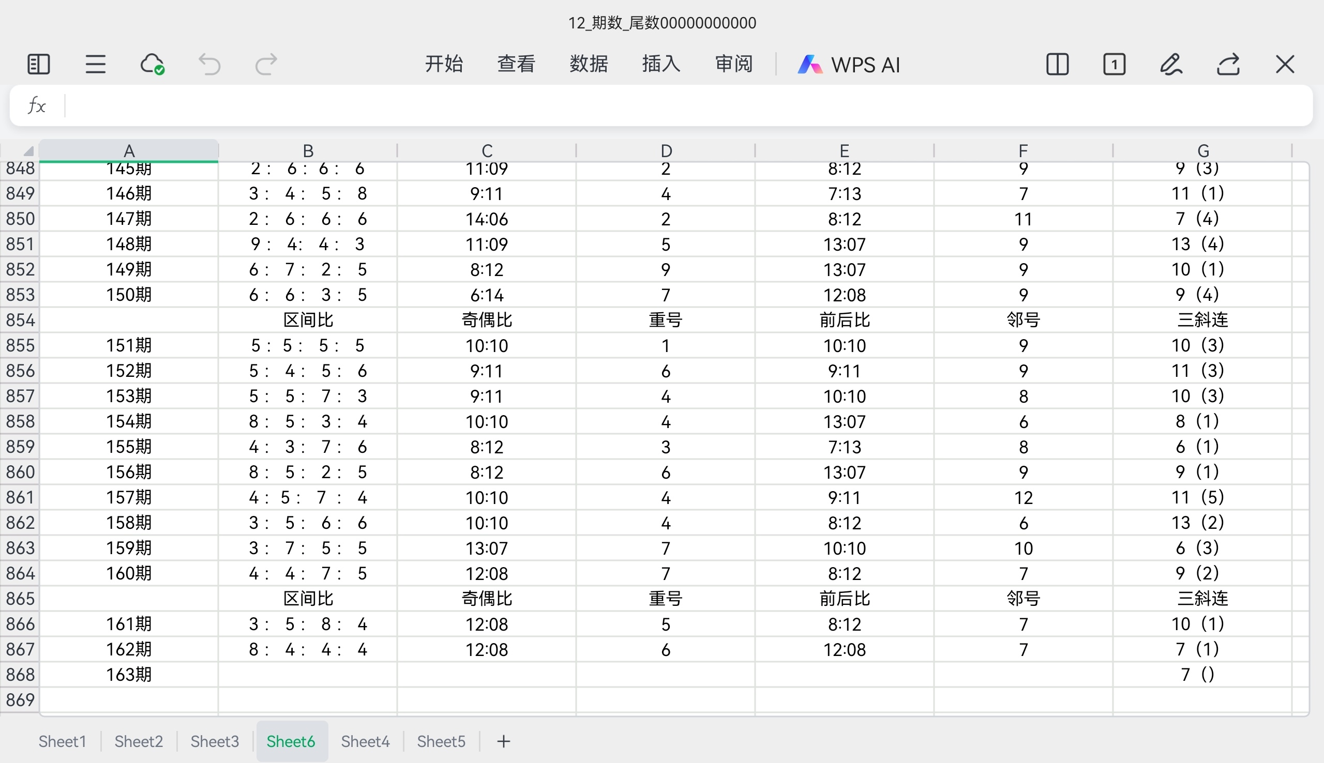Image resolution: width=1324 pixels, height=763 pixels.
Task: Click the reading layout panel icon
Action: [38, 65]
